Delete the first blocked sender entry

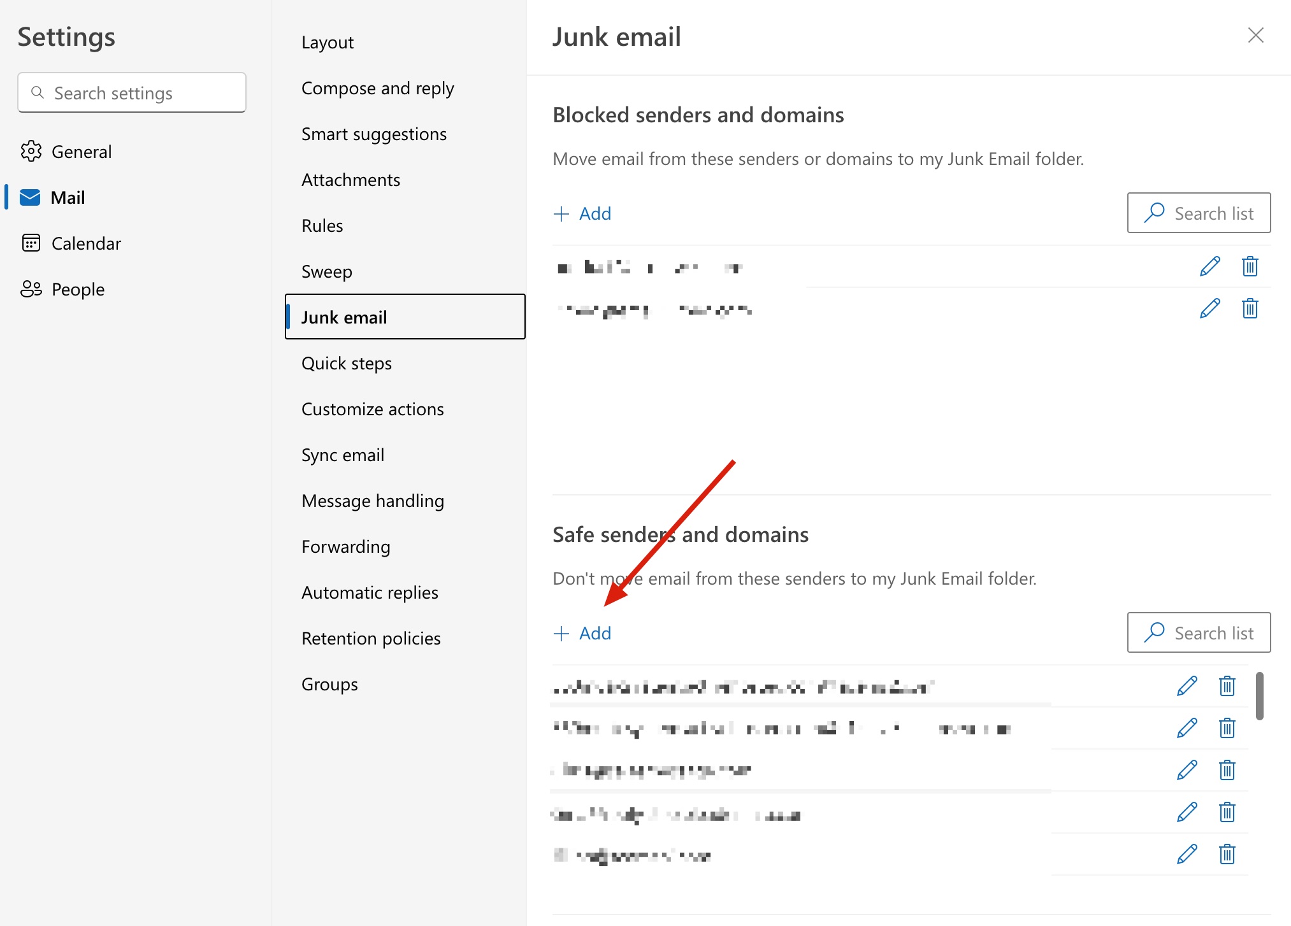tap(1250, 266)
